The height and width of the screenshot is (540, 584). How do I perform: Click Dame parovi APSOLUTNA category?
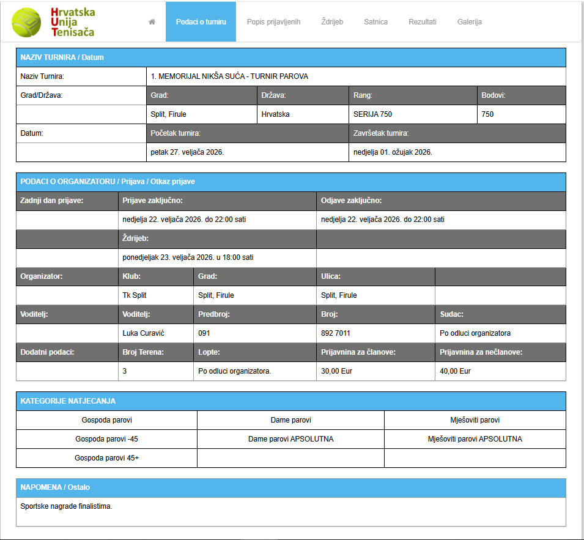[x=290, y=439]
